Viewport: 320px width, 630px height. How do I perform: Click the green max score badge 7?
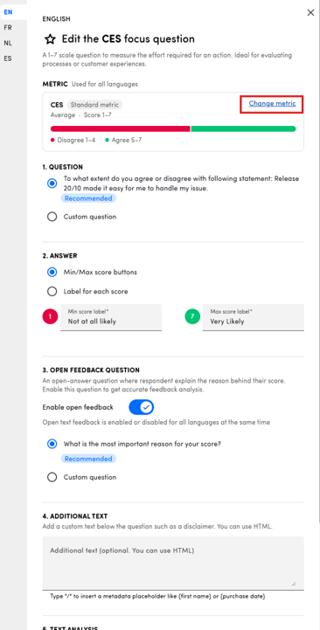point(192,317)
